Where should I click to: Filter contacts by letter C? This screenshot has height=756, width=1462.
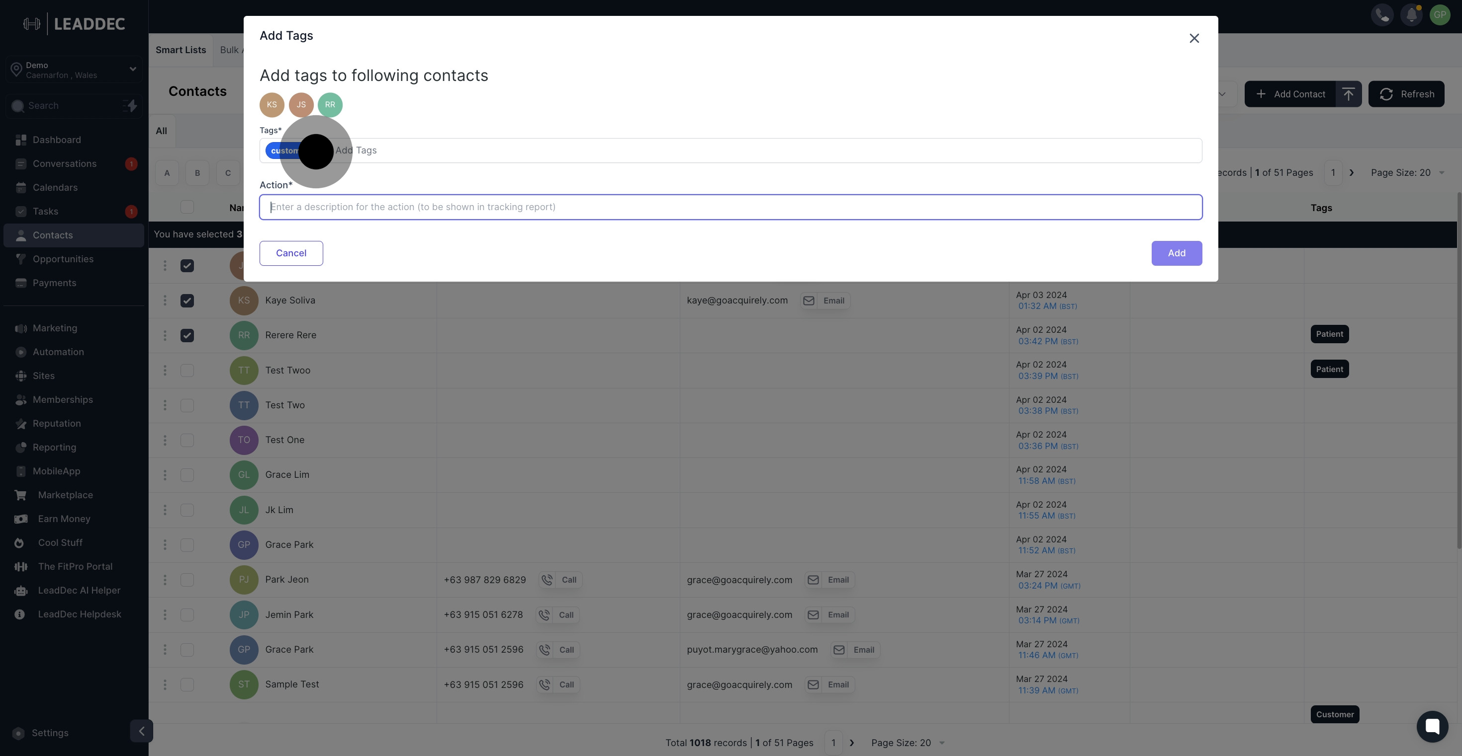click(x=228, y=173)
